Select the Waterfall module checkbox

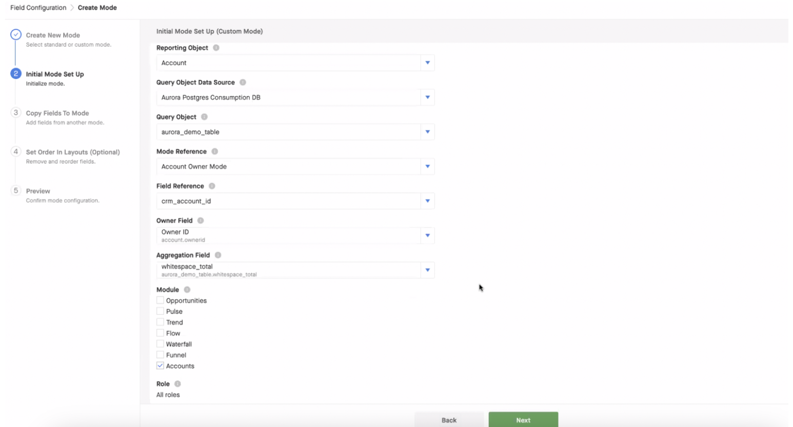pyautogui.click(x=160, y=344)
